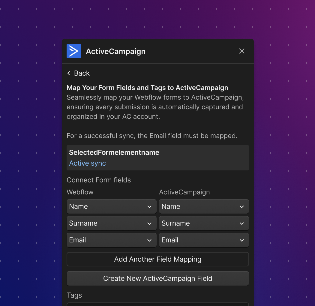Select the SelectedFormelementname form title
This screenshot has width=315, height=306.
114,152
